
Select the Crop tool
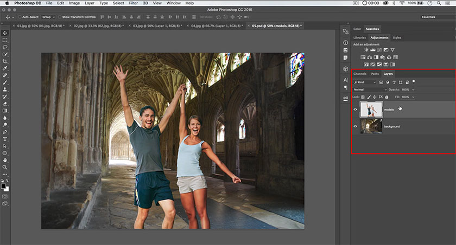tap(5, 61)
